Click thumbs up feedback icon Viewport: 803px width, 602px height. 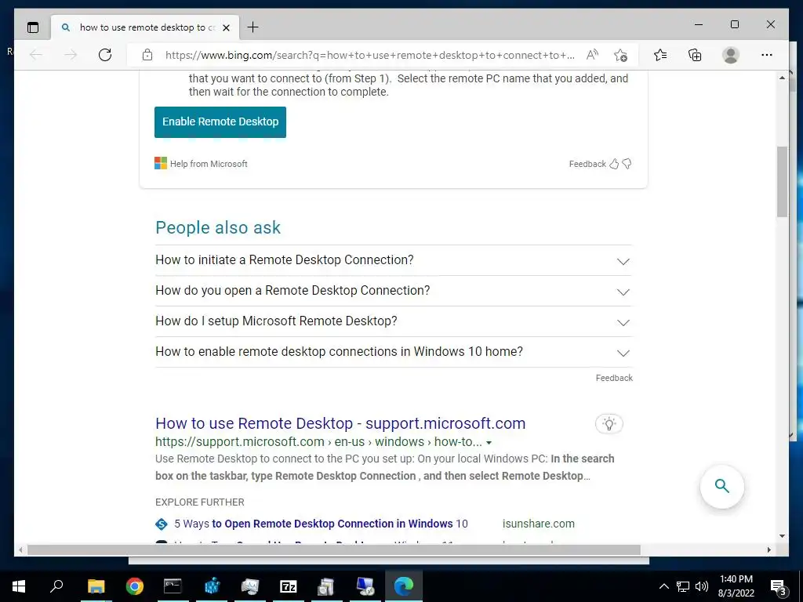pyautogui.click(x=614, y=164)
